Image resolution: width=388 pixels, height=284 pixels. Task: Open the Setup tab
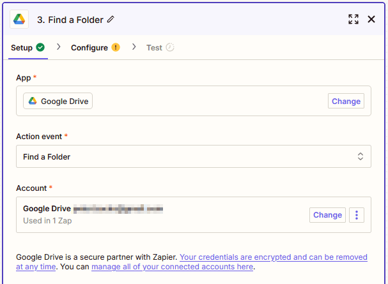click(x=27, y=47)
